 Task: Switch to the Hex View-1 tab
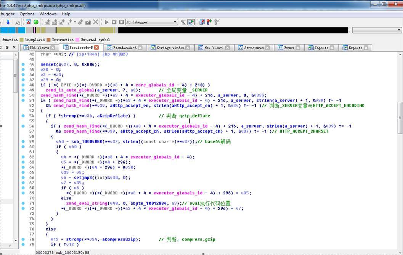(x=214, y=48)
